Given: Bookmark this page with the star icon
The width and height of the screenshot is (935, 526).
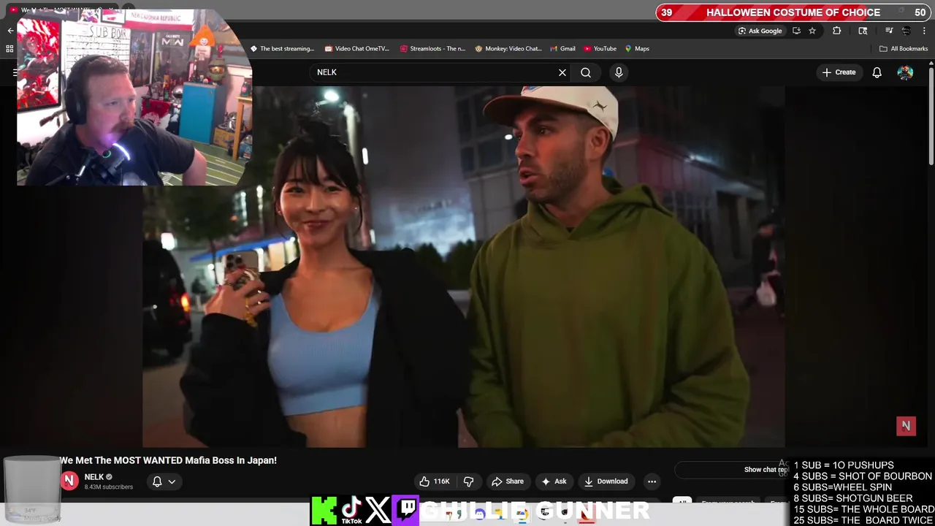Looking at the screenshot, I should pyautogui.click(x=812, y=31).
